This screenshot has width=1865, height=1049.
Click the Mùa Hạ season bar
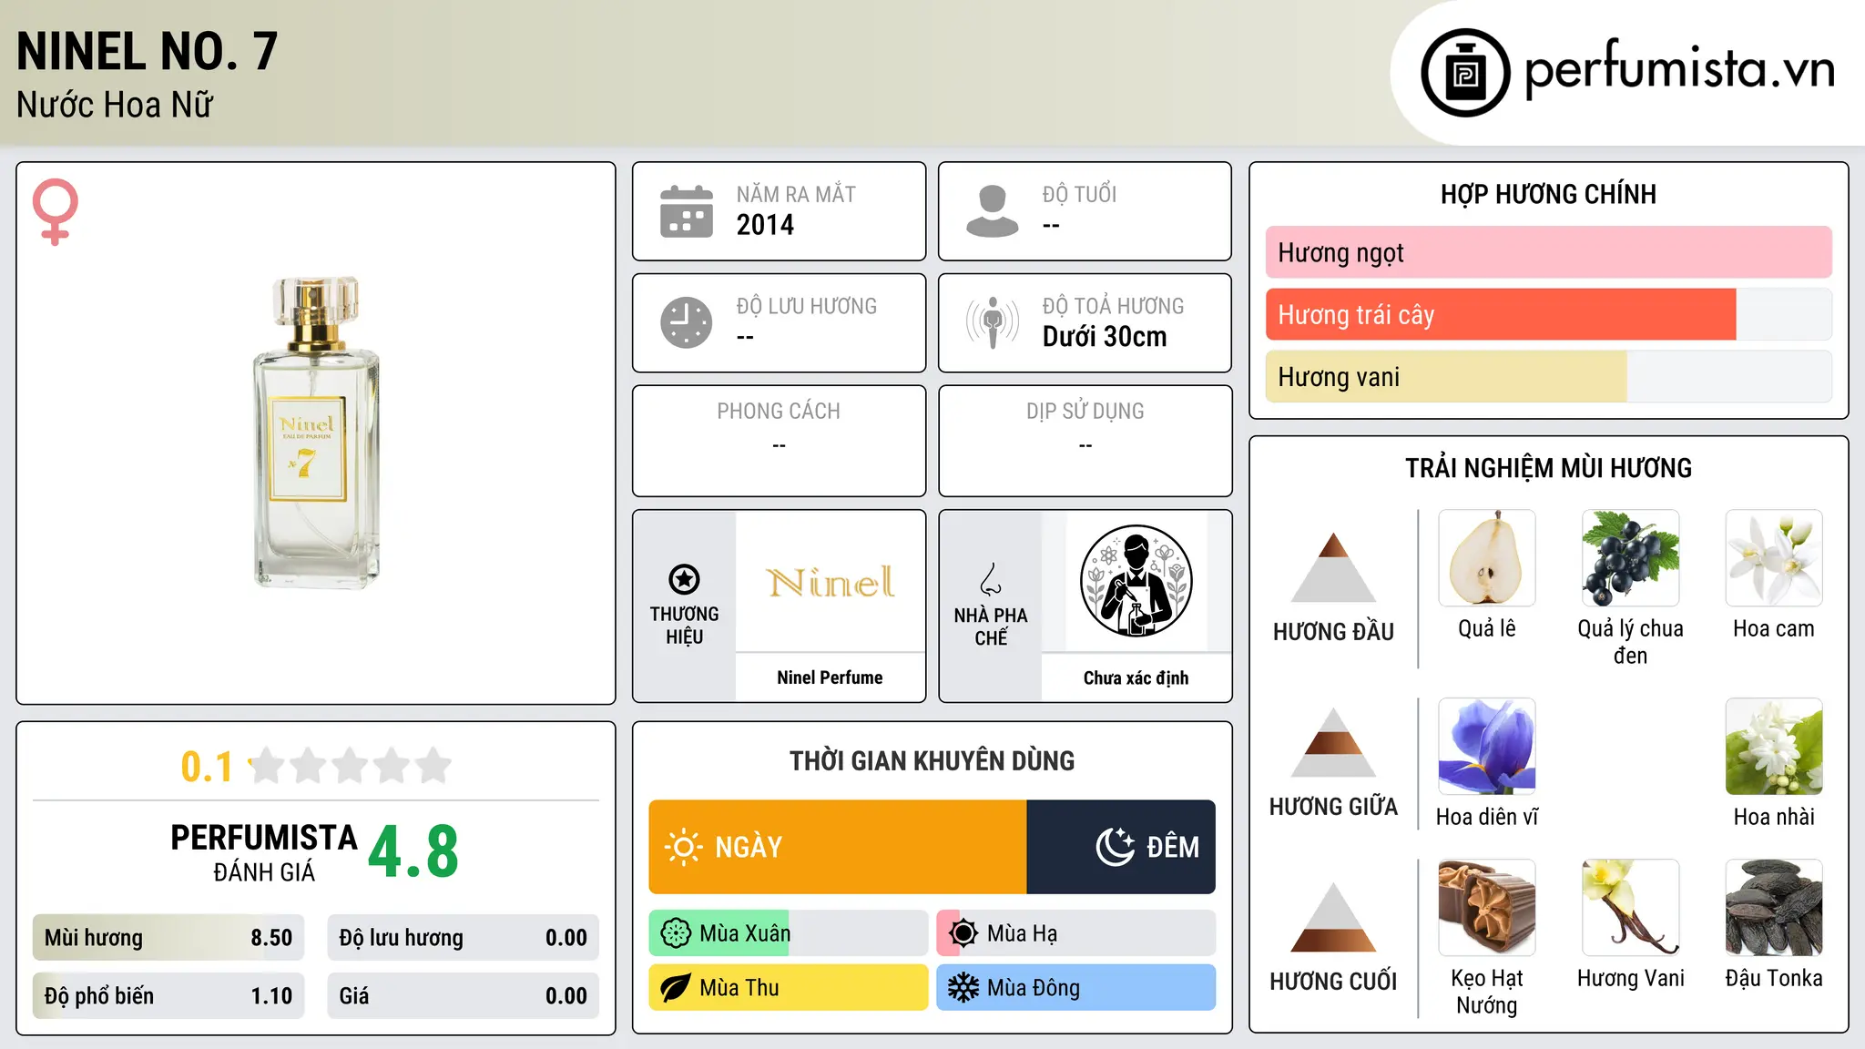(1076, 933)
